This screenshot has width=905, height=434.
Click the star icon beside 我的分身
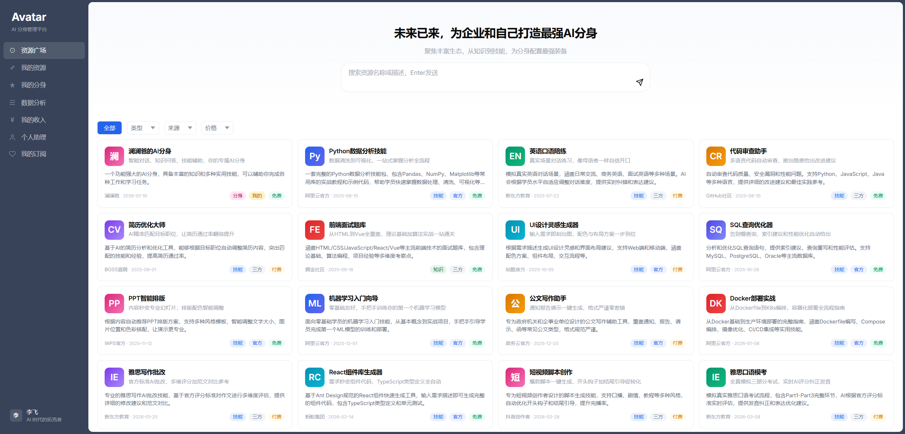tap(12, 85)
